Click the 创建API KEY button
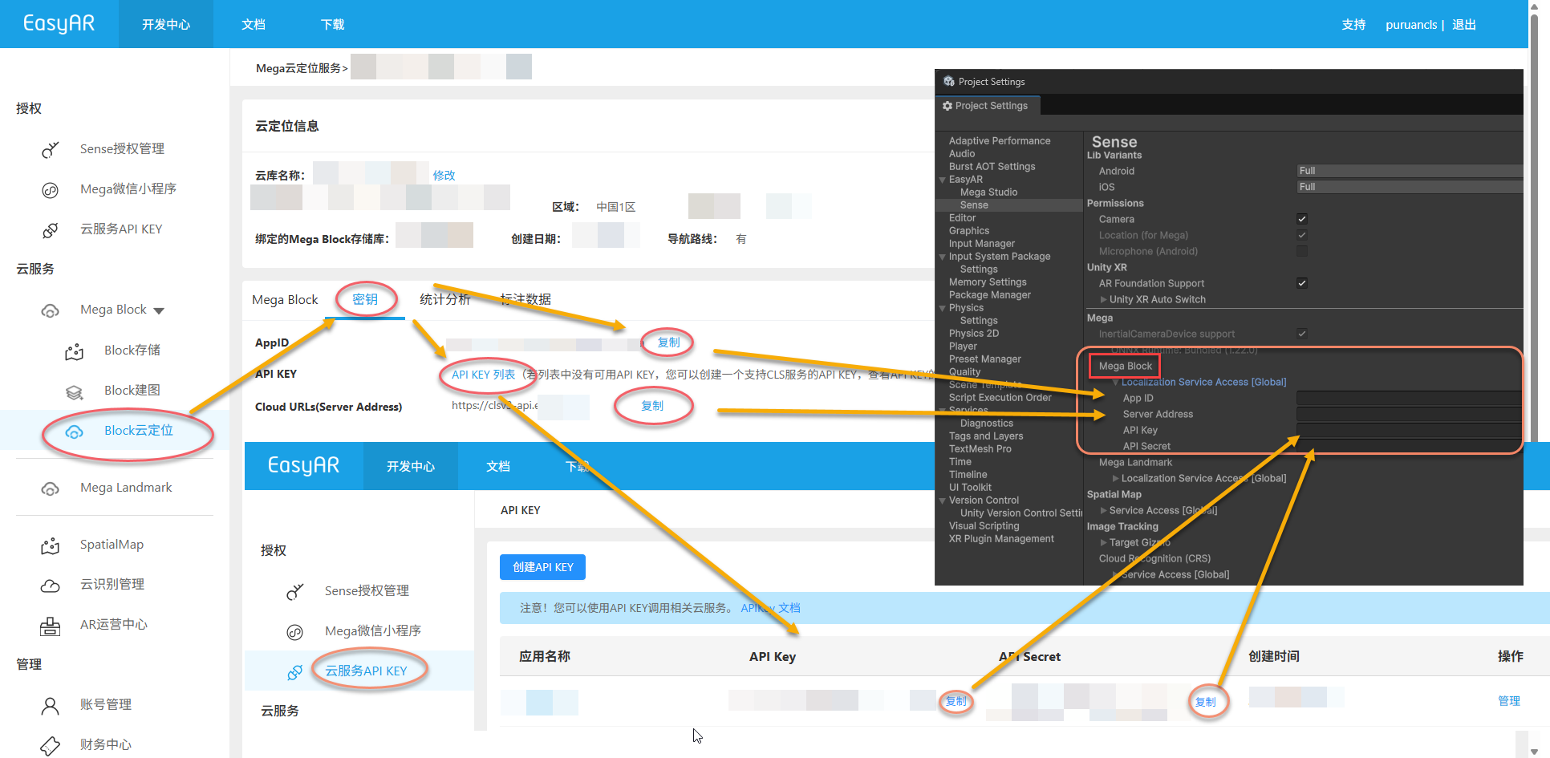The image size is (1550, 758). coord(542,567)
